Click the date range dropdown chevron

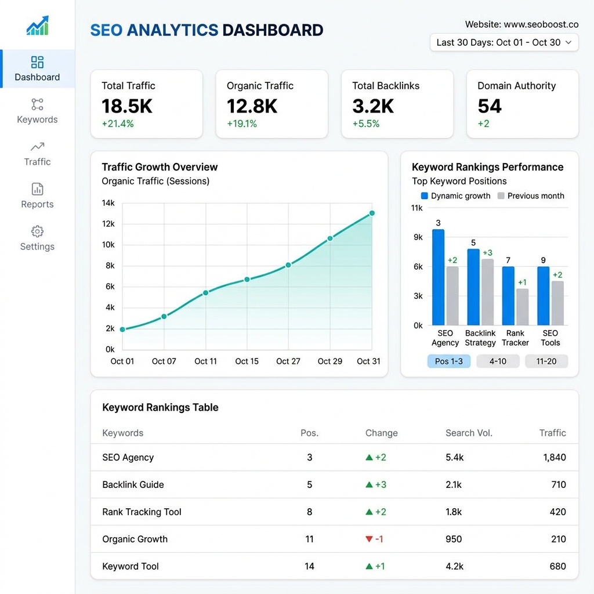pos(568,42)
